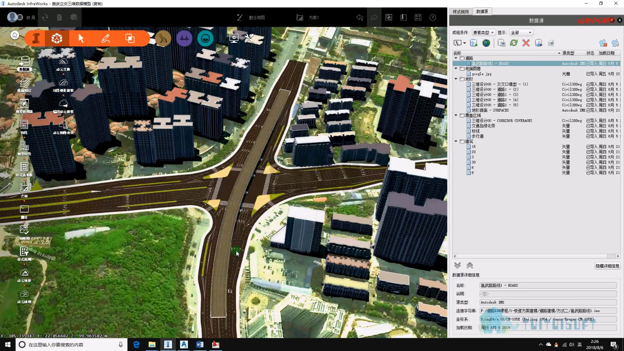The height and width of the screenshot is (351, 624).
Task: Click the globe connect data source icon
Action: pyautogui.click(x=486, y=43)
